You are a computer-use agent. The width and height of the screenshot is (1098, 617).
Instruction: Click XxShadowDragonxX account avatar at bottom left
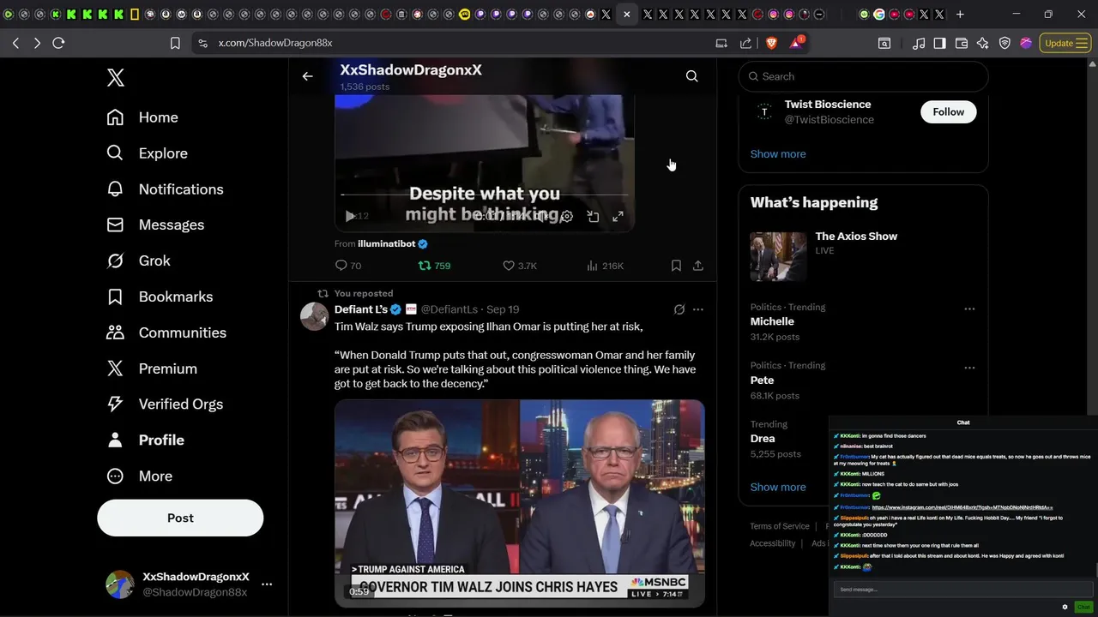point(120,584)
